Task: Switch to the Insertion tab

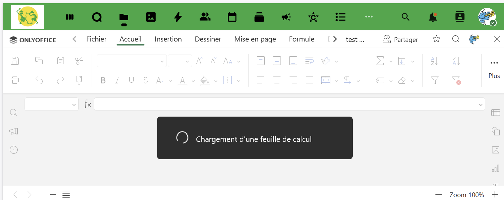Action: [168, 39]
